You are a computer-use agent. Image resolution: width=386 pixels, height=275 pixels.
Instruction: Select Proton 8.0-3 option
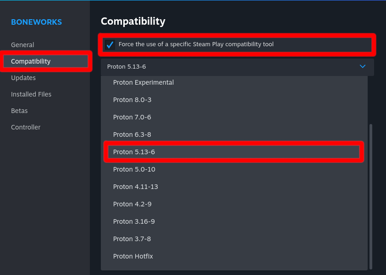[132, 100]
